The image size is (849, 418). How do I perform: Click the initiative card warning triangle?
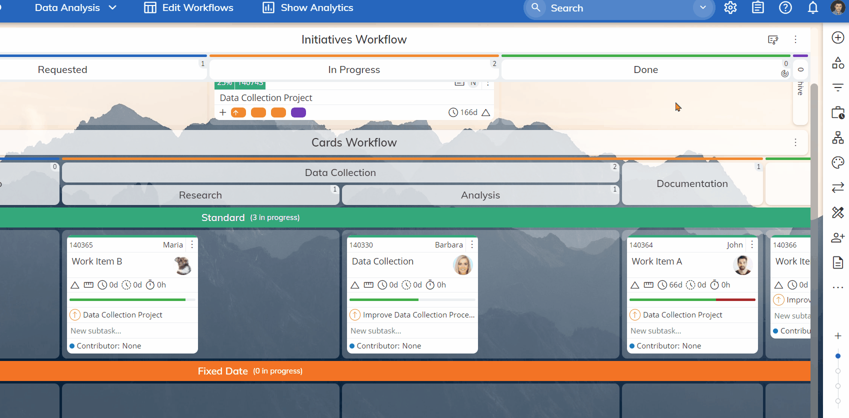pyautogui.click(x=486, y=112)
